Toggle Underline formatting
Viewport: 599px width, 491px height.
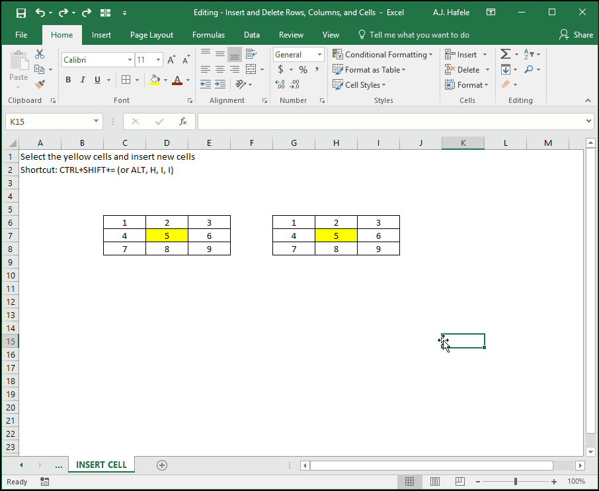tap(97, 80)
